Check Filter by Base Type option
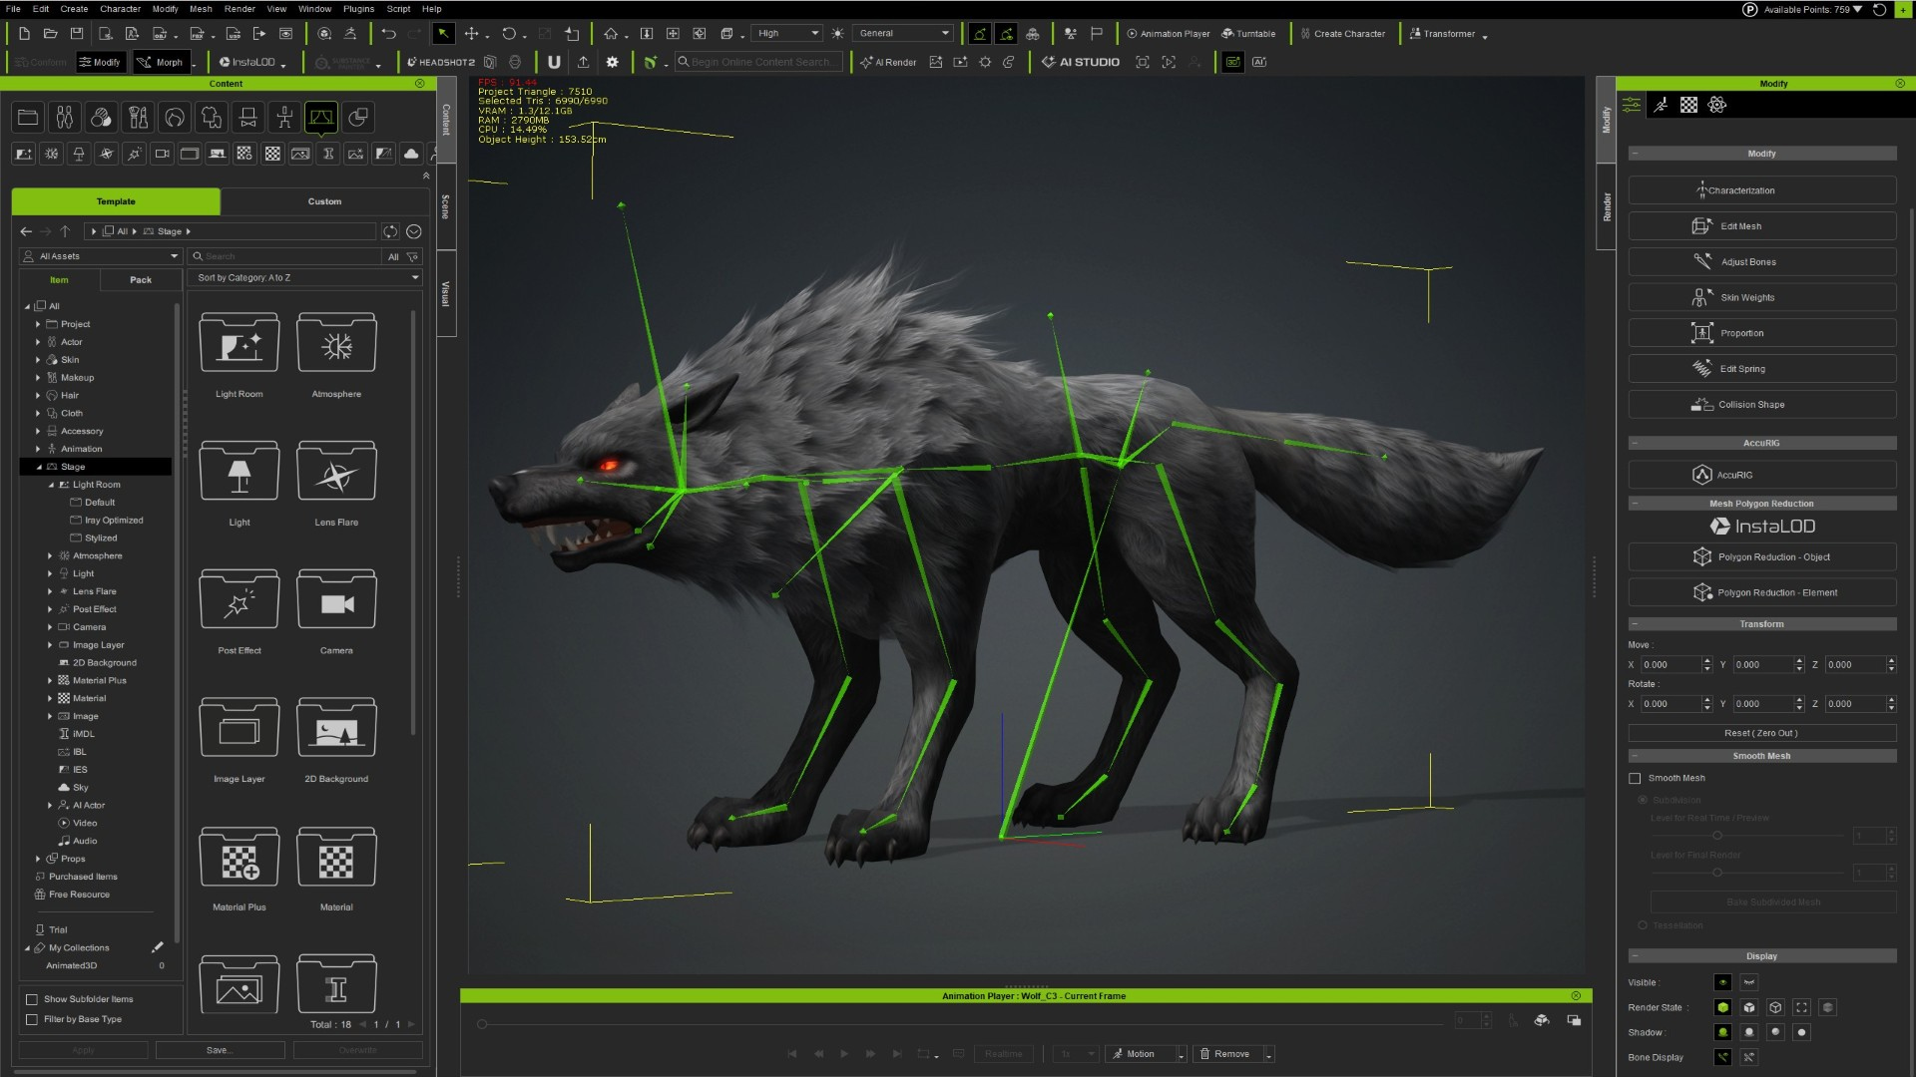This screenshot has width=1916, height=1077. (32, 1019)
